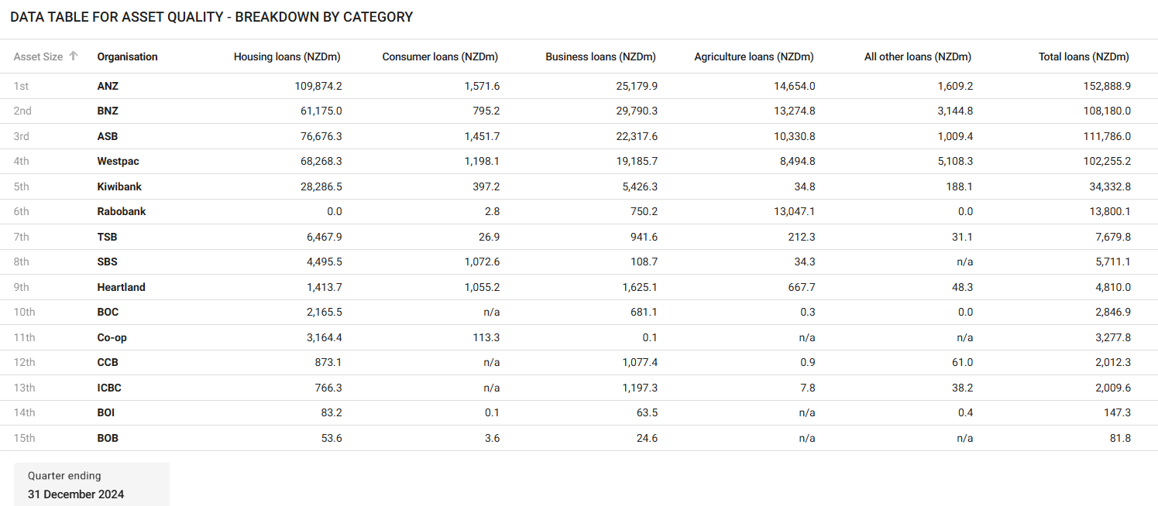Sort table by Agriculture loans (NZDm)

click(x=754, y=56)
